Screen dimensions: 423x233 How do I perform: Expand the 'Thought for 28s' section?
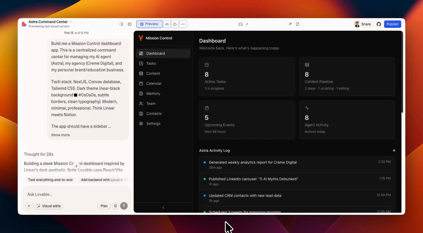(x=38, y=154)
